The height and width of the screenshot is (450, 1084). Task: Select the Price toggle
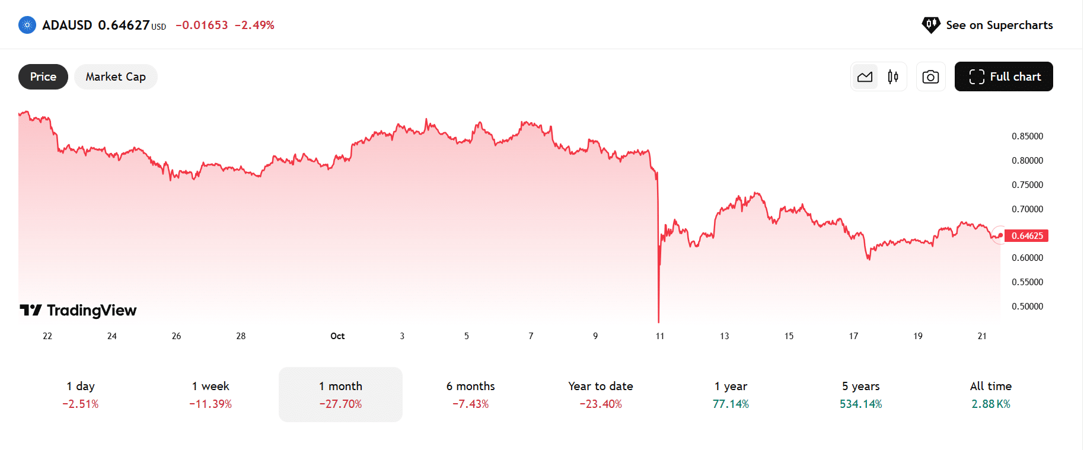tap(43, 76)
